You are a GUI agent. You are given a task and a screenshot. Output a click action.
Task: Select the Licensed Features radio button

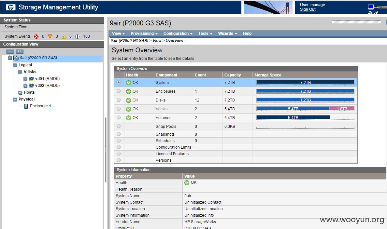tap(119, 154)
